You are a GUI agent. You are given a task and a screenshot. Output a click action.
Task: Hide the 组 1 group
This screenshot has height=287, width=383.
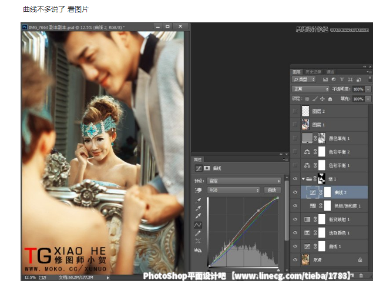pyautogui.click(x=295, y=179)
